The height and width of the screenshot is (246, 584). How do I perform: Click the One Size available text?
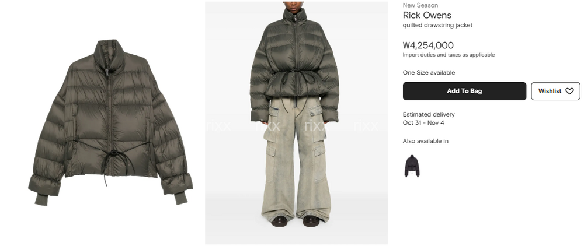pyautogui.click(x=429, y=73)
